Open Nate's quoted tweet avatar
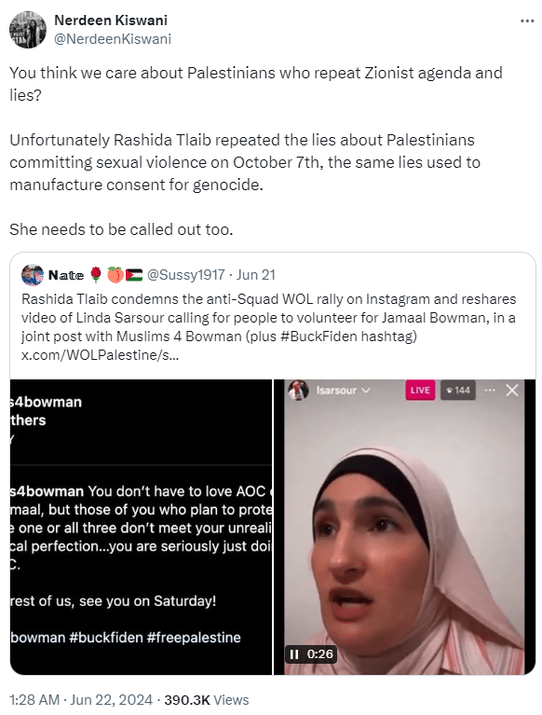Viewport: 542px width, 715px height. click(x=33, y=274)
